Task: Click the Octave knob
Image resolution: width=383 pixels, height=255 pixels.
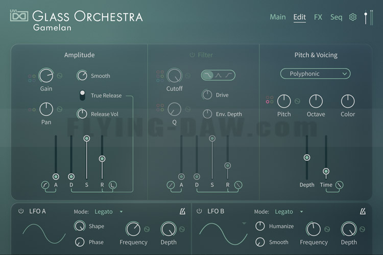Action: tap(316, 101)
